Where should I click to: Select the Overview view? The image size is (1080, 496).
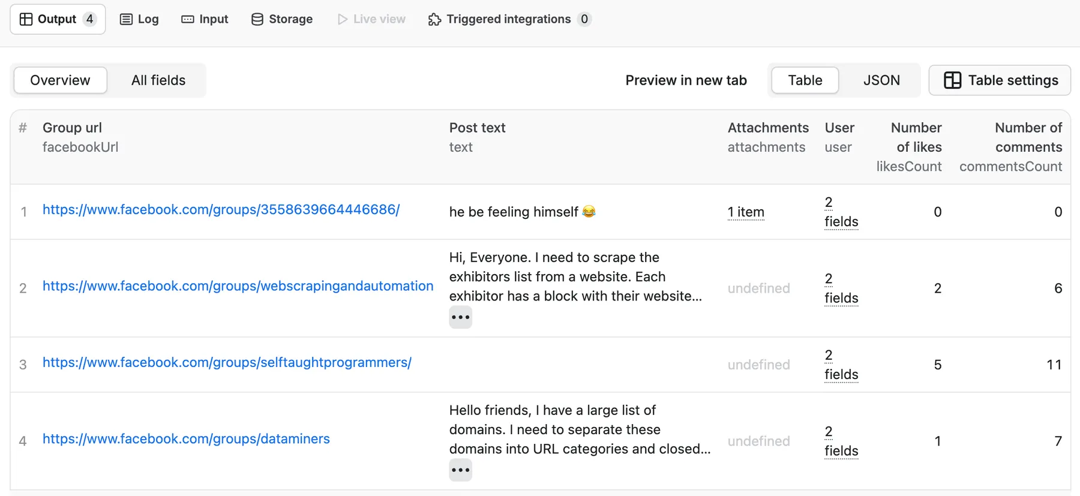(x=60, y=80)
